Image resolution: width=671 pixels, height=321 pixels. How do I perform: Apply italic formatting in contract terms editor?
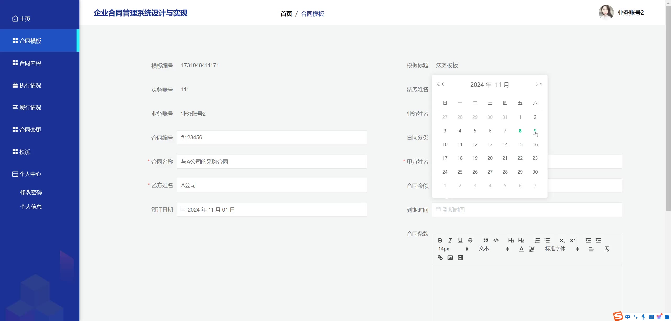tap(450, 240)
